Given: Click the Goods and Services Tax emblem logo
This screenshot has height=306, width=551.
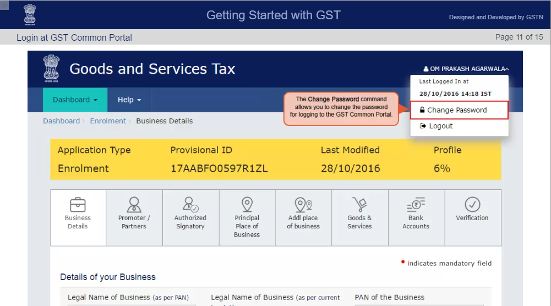Looking at the screenshot, I should pyautogui.click(x=51, y=68).
